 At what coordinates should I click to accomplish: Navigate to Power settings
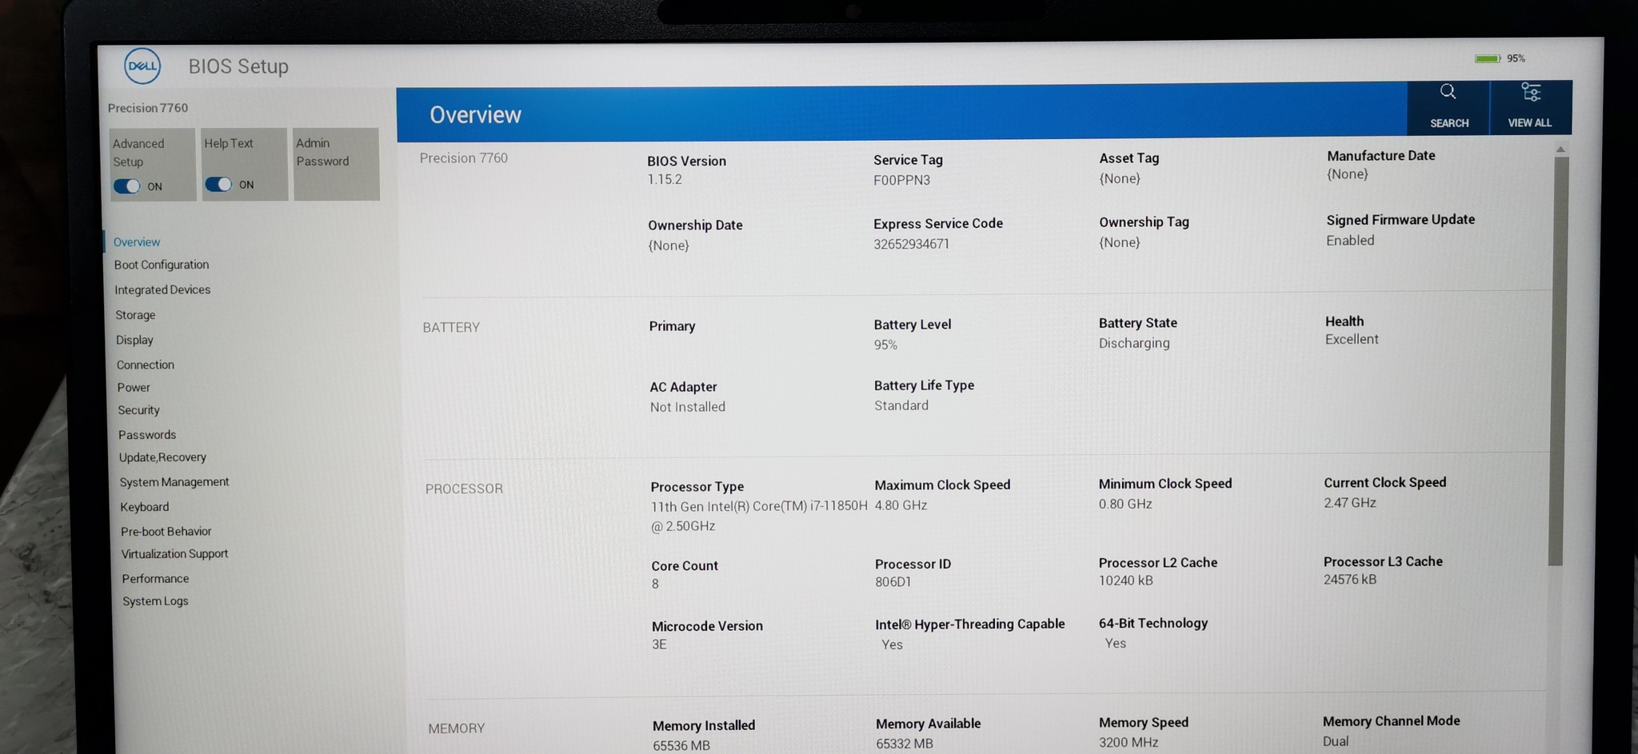pos(134,387)
